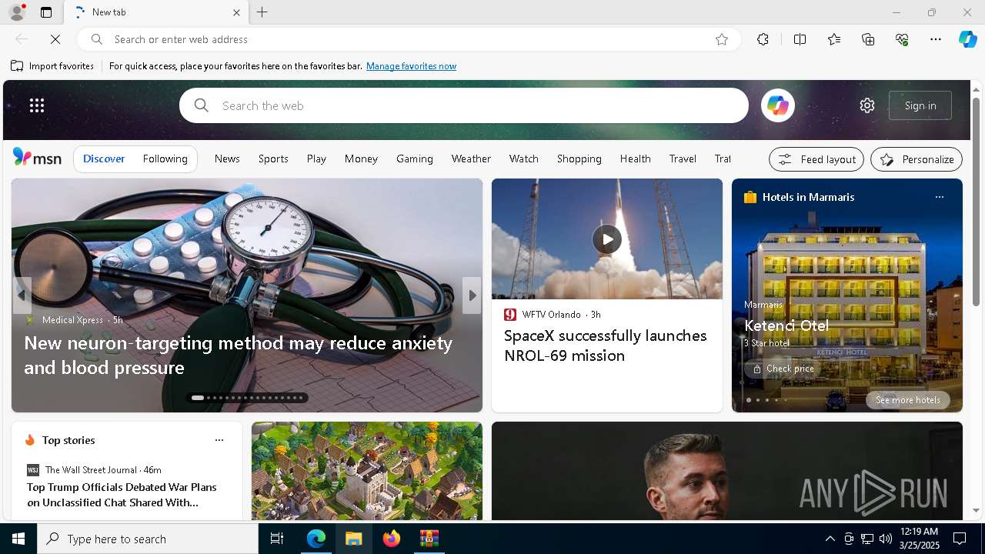Open tab actions menu icon

coord(46,12)
